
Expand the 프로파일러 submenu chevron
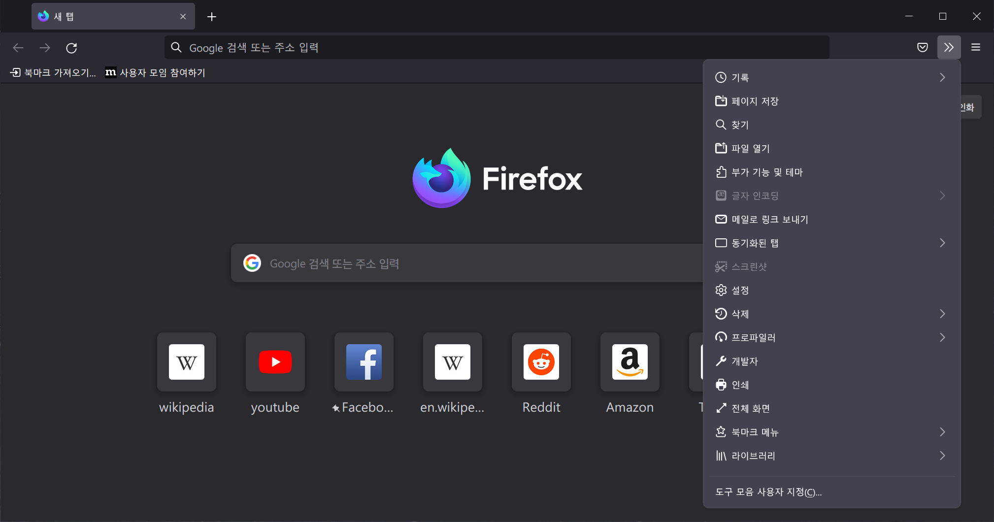pos(942,337)
